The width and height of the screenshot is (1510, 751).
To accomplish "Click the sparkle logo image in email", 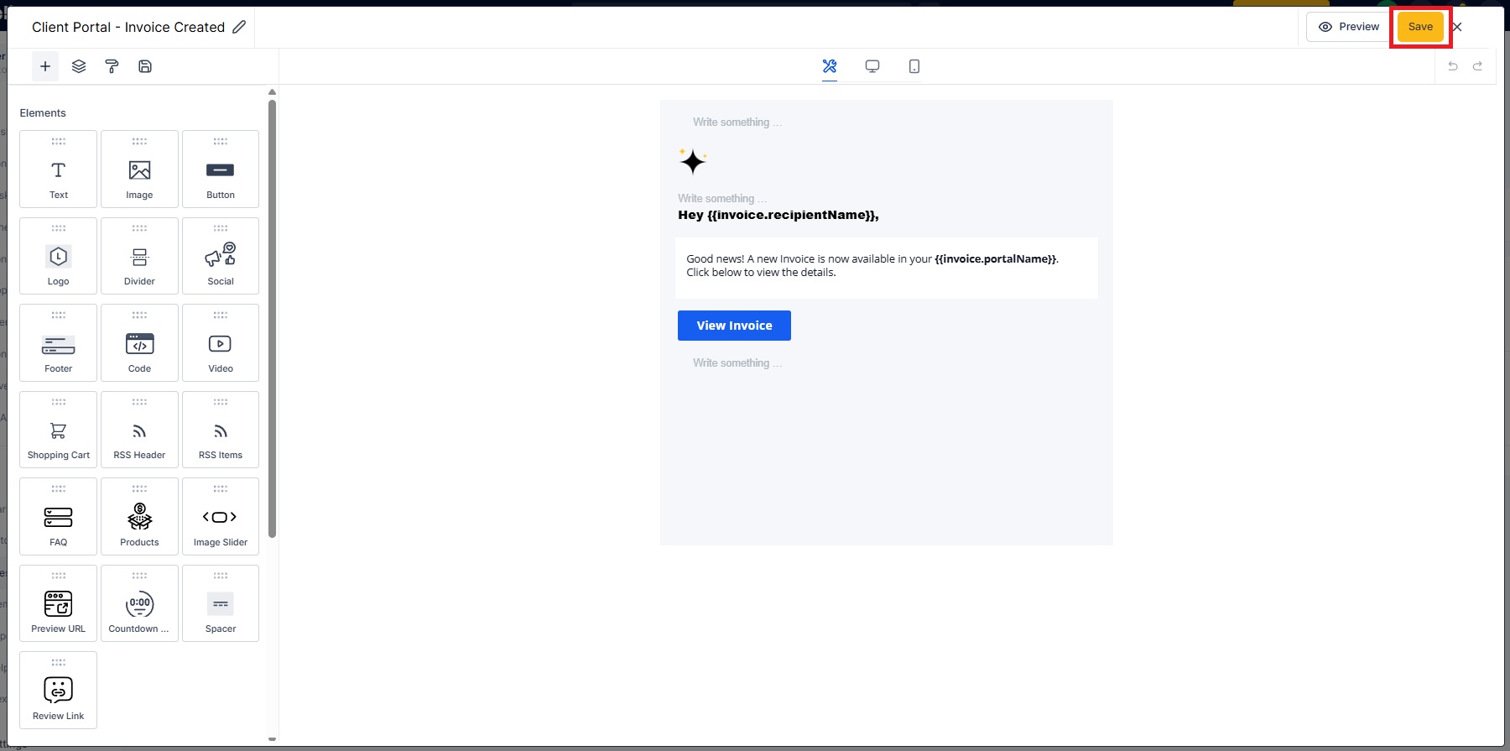I will click(x=693, y=161).
